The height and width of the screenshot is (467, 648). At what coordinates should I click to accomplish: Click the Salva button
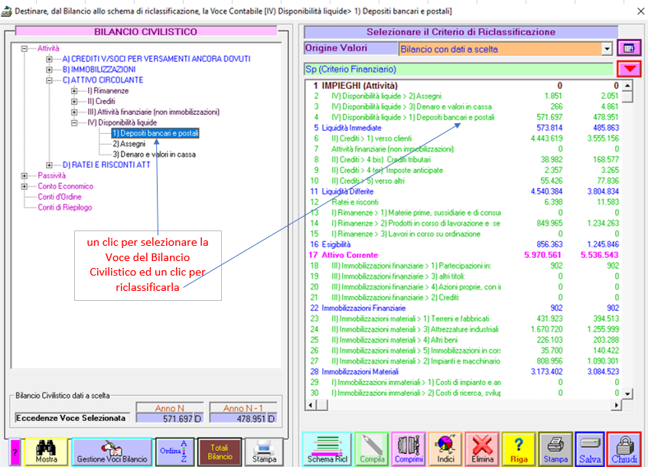(x=590, y=449)
